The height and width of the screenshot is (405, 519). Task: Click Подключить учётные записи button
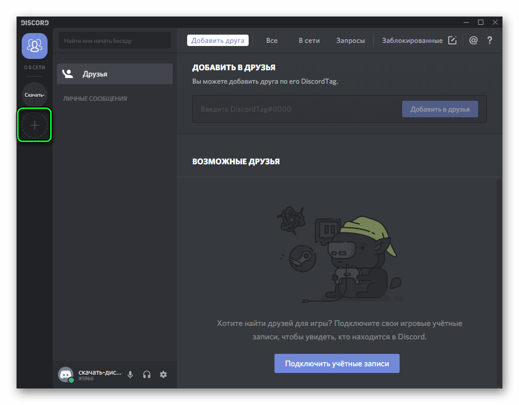tap(337, 363)
